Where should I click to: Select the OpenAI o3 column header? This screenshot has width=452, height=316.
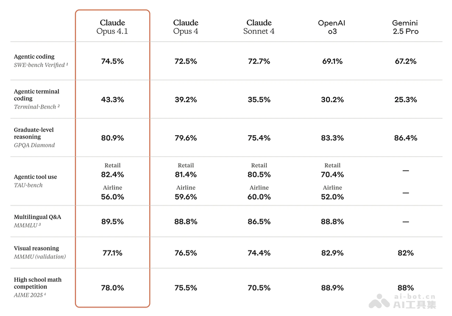click(332, 27)
